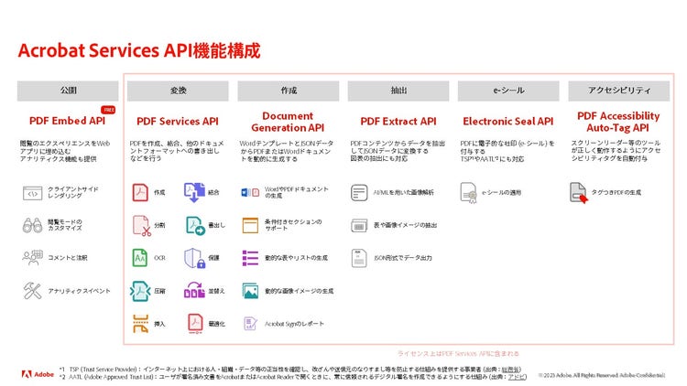
Task: Click the text AI/MLを用いた画像解析
Action: tap(404, 193)
